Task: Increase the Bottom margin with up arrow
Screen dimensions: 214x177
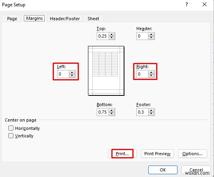Action: [x=112, y=110]
